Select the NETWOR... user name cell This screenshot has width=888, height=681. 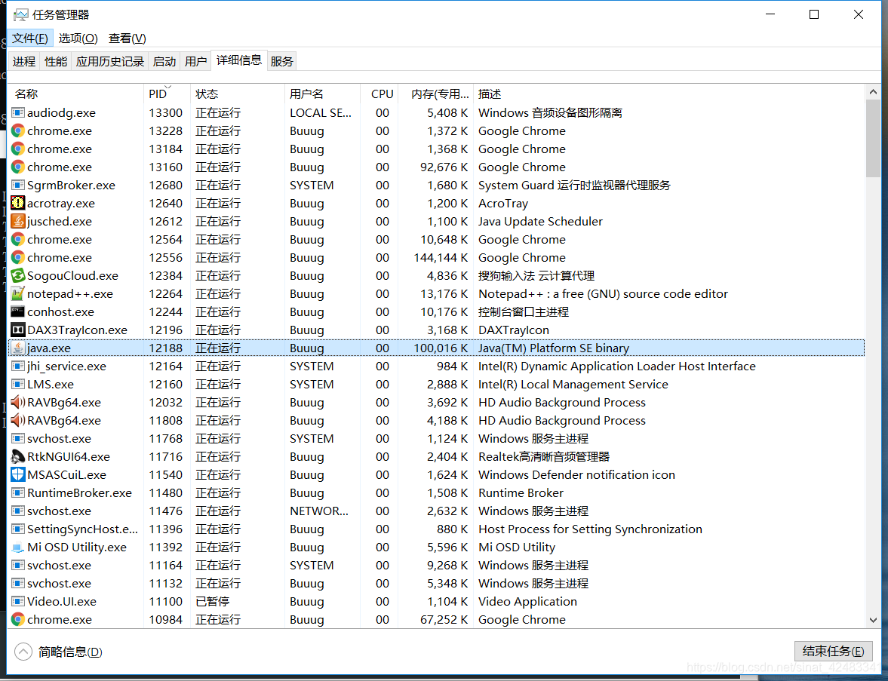click(319, 511)
